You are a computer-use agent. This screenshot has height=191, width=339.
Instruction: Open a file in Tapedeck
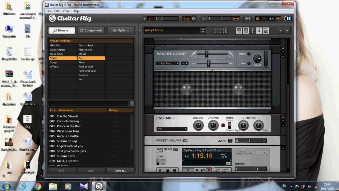(x=167, y=170)
